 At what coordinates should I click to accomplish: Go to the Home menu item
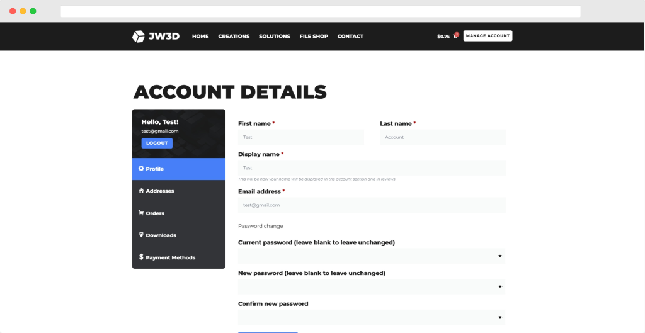click(x=200, y=36)
